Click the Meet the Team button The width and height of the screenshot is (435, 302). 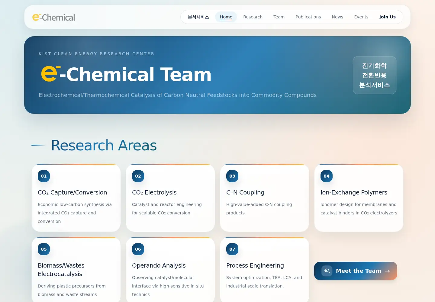click(356, 271)
